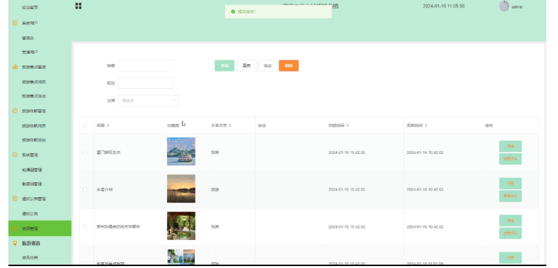This screenshot has width=558, height=268.
Task: Open the ferry boat cover thumbnail
Action: [x=181, y=151]
